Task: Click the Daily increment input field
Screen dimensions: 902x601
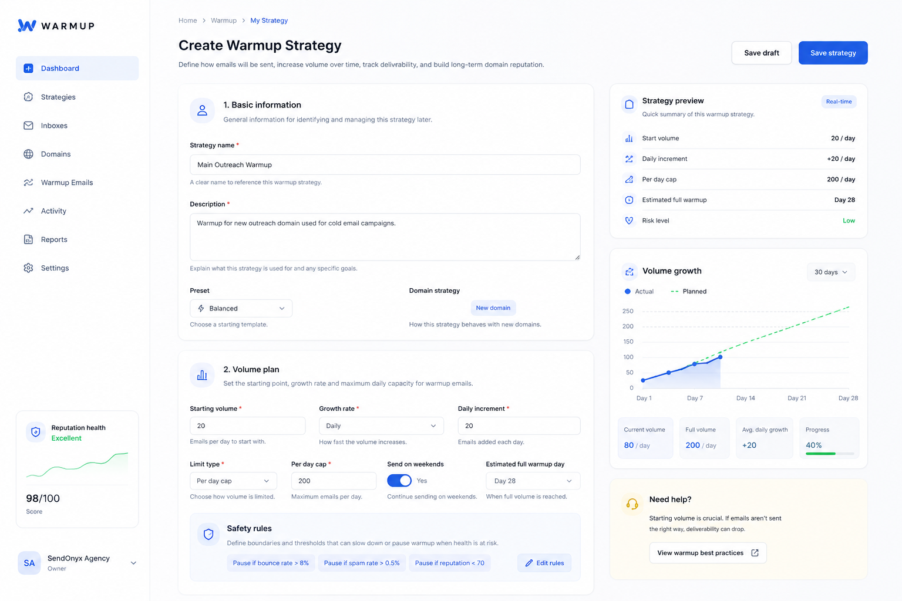Action: tap(519, 426)
